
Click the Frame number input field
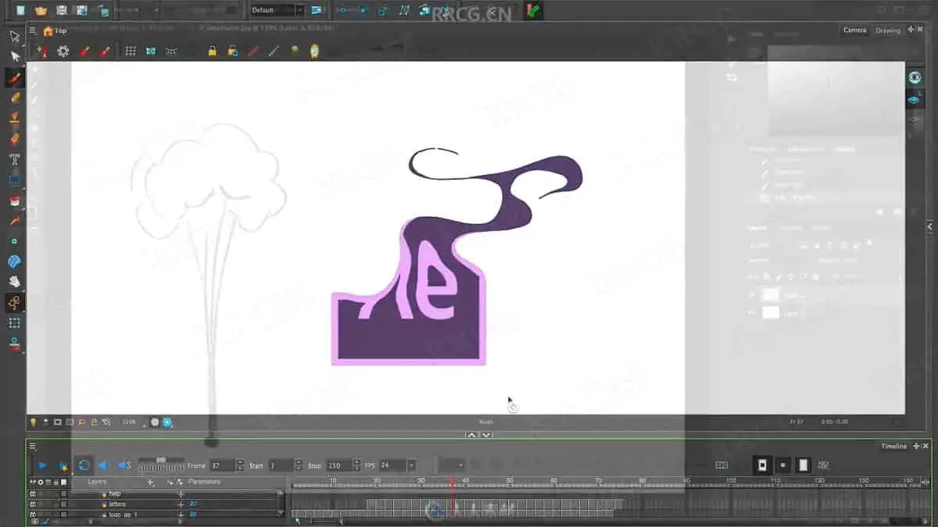pyautogui.click(x=222, y=465)
